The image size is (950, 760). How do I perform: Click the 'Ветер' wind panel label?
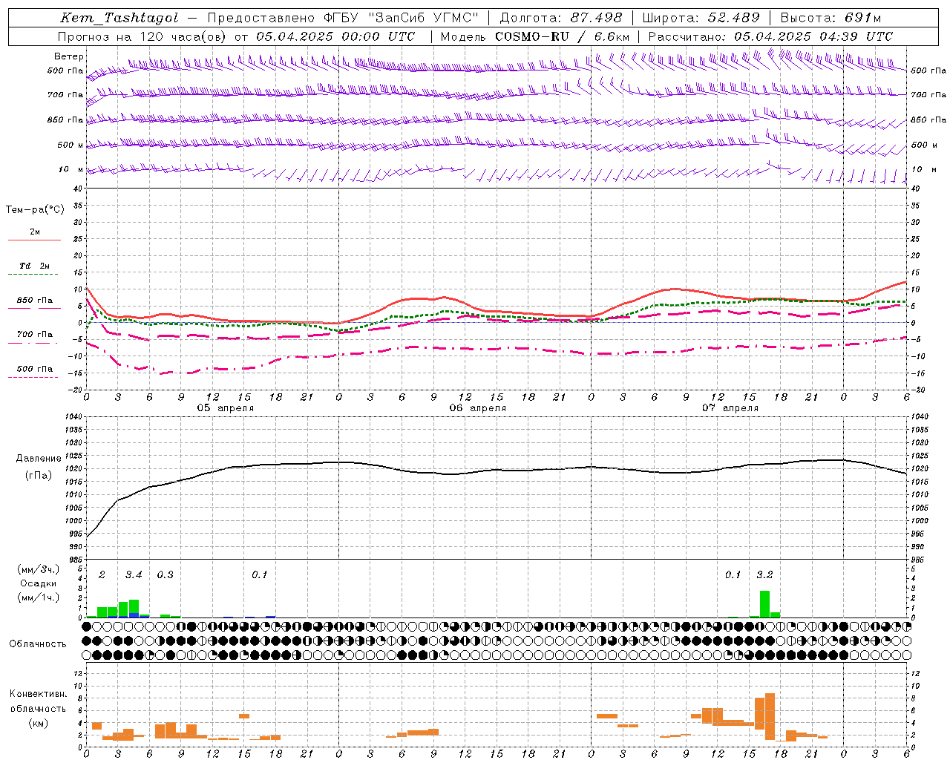pos(69,56)
